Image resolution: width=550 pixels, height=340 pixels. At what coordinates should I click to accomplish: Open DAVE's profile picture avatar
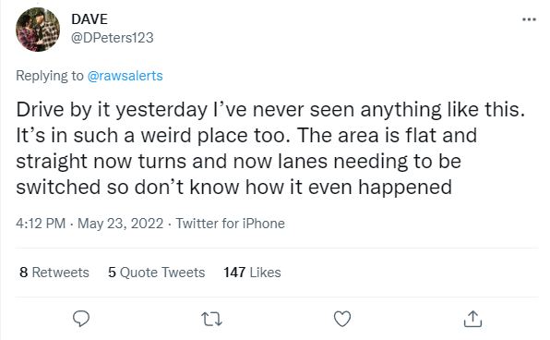coord(38,30)
